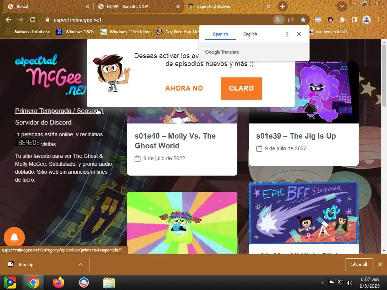Launch Firefox from the taskbar
387x290 pixels.
59,282
